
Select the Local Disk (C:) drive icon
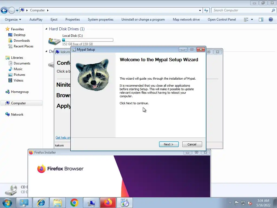[x=54, y=41]
